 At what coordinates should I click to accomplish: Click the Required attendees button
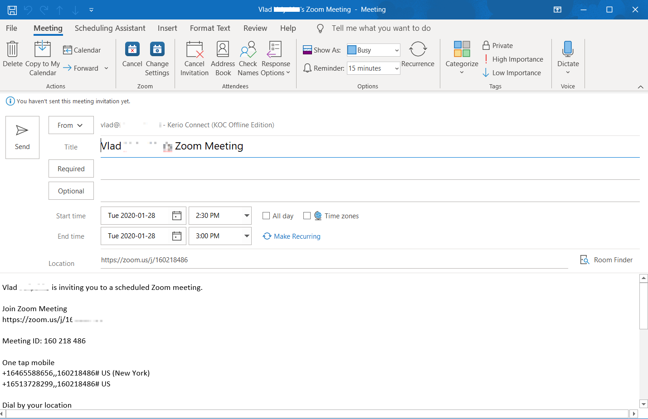click(71, 169)
